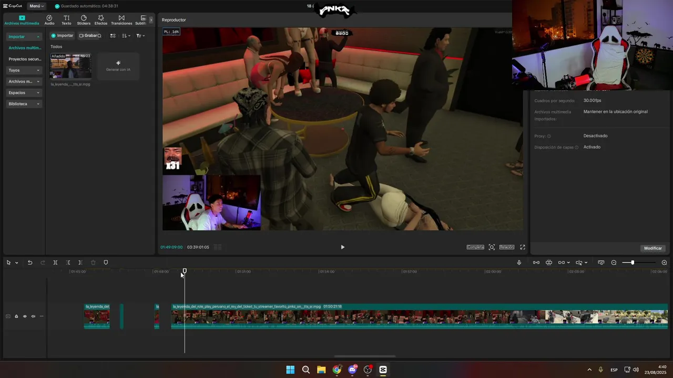Switch to the Archivos multimedia tab
Viewport: 673px width, 378px height.
(22, 20)
